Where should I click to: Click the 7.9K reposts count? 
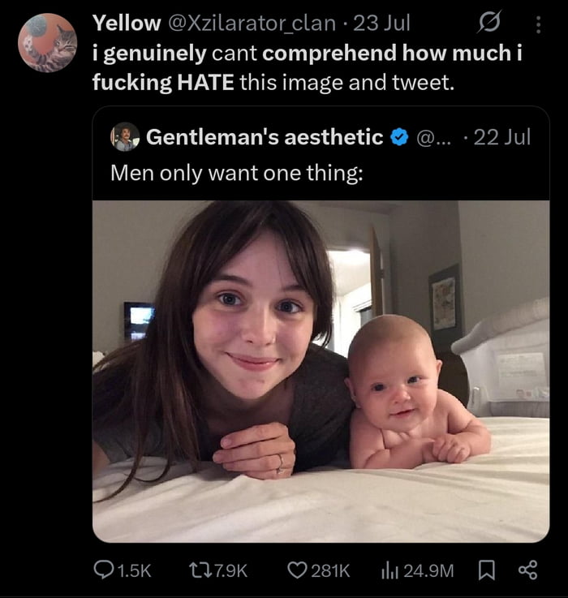pyautogui.click(x=231, y=570)
